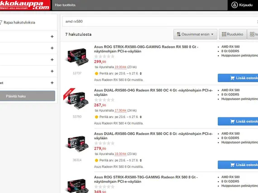This screenshot has width=258, height=193.
Task: Click star rating of STRIX-RX580-T8G-GAMING
Action: [104, 187]
